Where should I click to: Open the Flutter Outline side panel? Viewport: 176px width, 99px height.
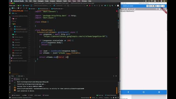118,24
